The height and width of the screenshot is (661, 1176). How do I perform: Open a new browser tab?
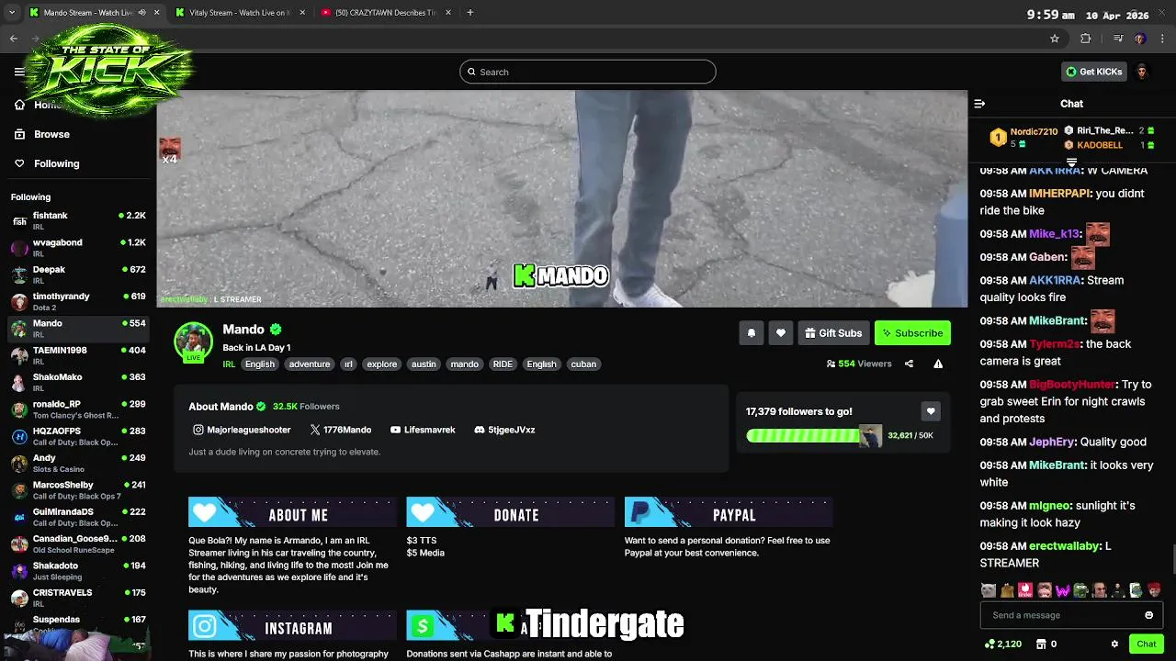(x=469, y=13)
